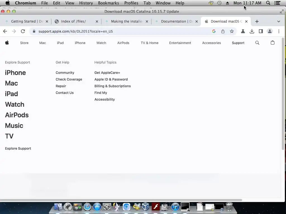
Task: Open the History menu
Action: pyautogui.click(x=86, y=3)
